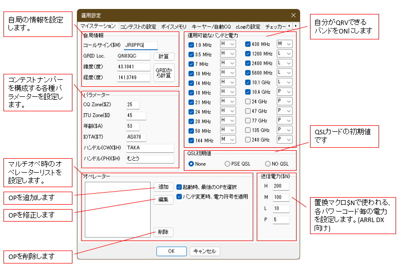Click 編集 to edit an operator
The height and width of the screenshot is (268, 399).
[x=163, y=200]
